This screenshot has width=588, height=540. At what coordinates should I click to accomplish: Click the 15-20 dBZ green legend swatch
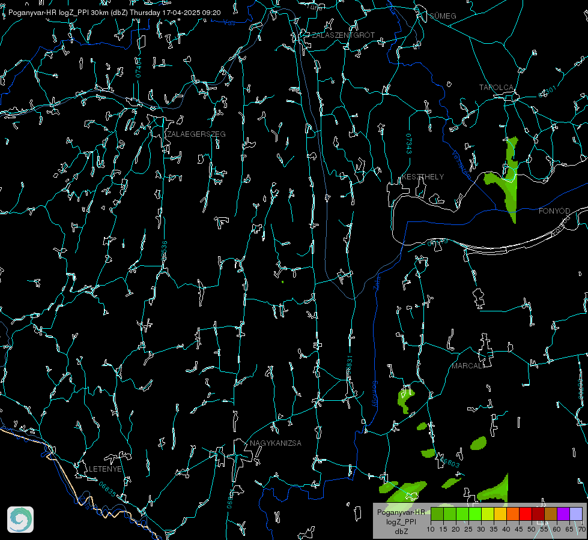pyautogui.click(x=450, y=514)
